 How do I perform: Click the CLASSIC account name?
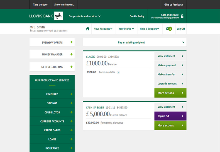[91, 57]
